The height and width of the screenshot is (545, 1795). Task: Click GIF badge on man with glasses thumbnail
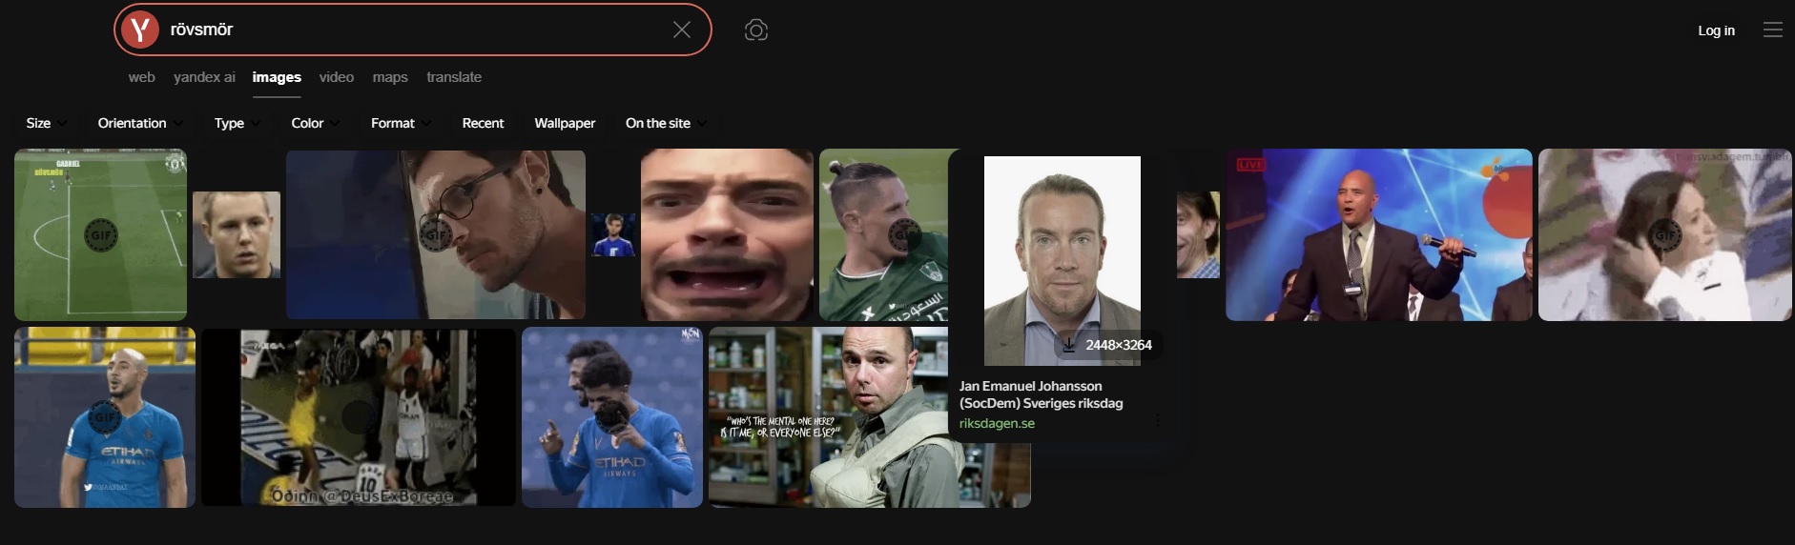pos(436,233)
